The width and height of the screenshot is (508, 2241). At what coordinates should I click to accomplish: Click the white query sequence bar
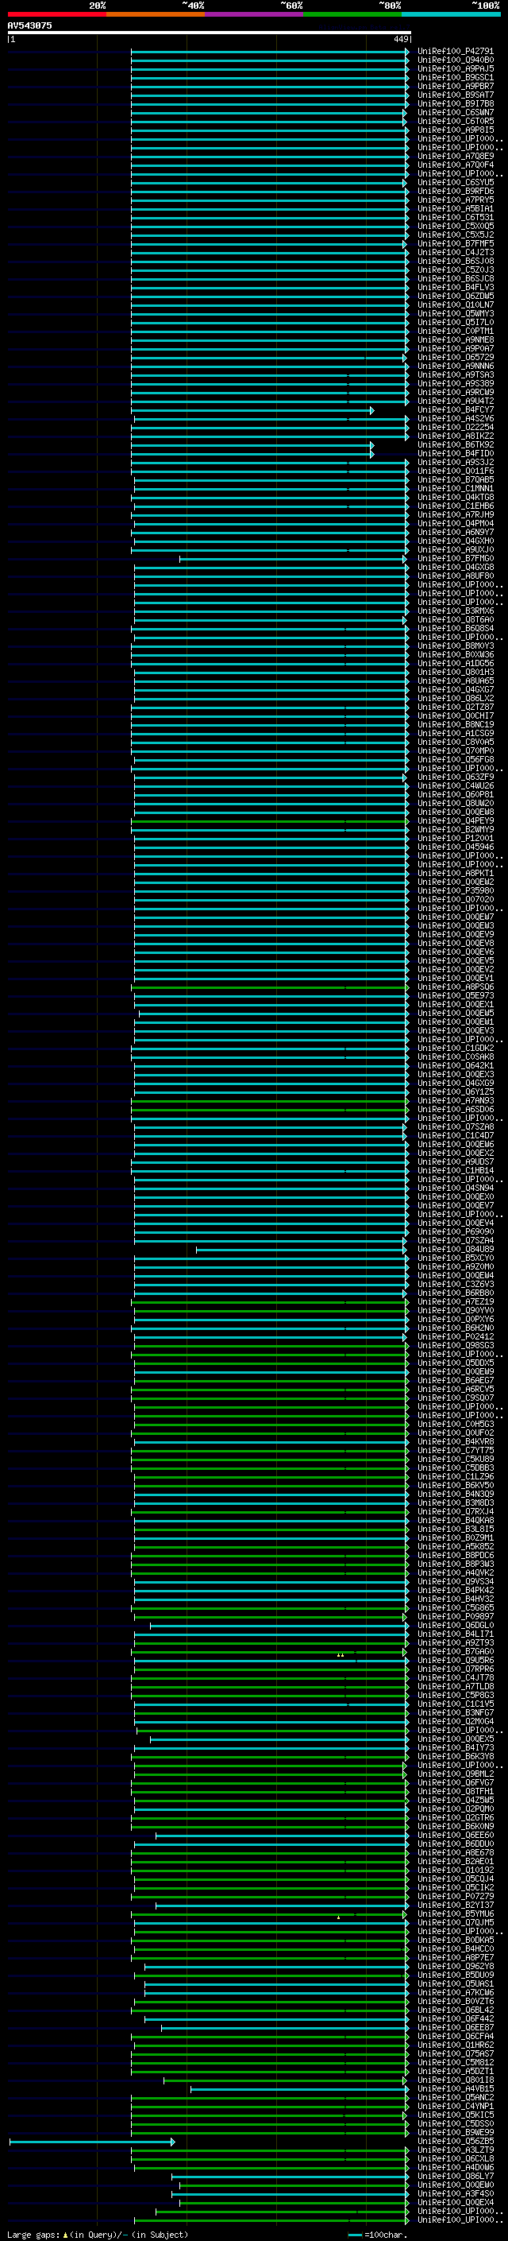point(209,32)
